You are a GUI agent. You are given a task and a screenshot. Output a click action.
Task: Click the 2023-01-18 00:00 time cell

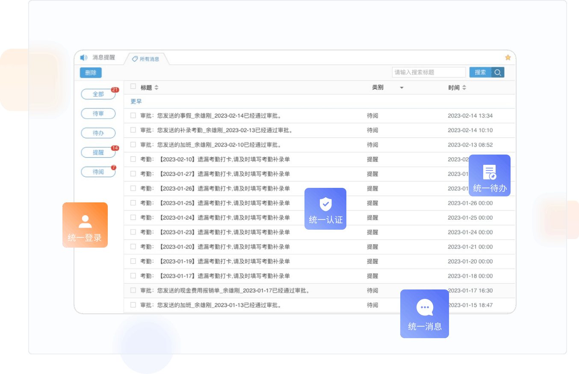[x=470, y=275]
